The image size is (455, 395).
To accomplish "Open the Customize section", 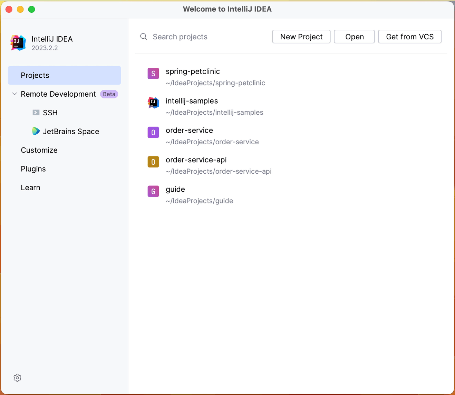I will 39,150.
